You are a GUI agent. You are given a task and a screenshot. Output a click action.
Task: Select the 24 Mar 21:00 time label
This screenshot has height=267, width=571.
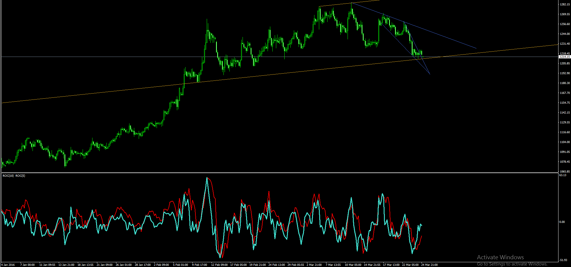tap(429, 265)
